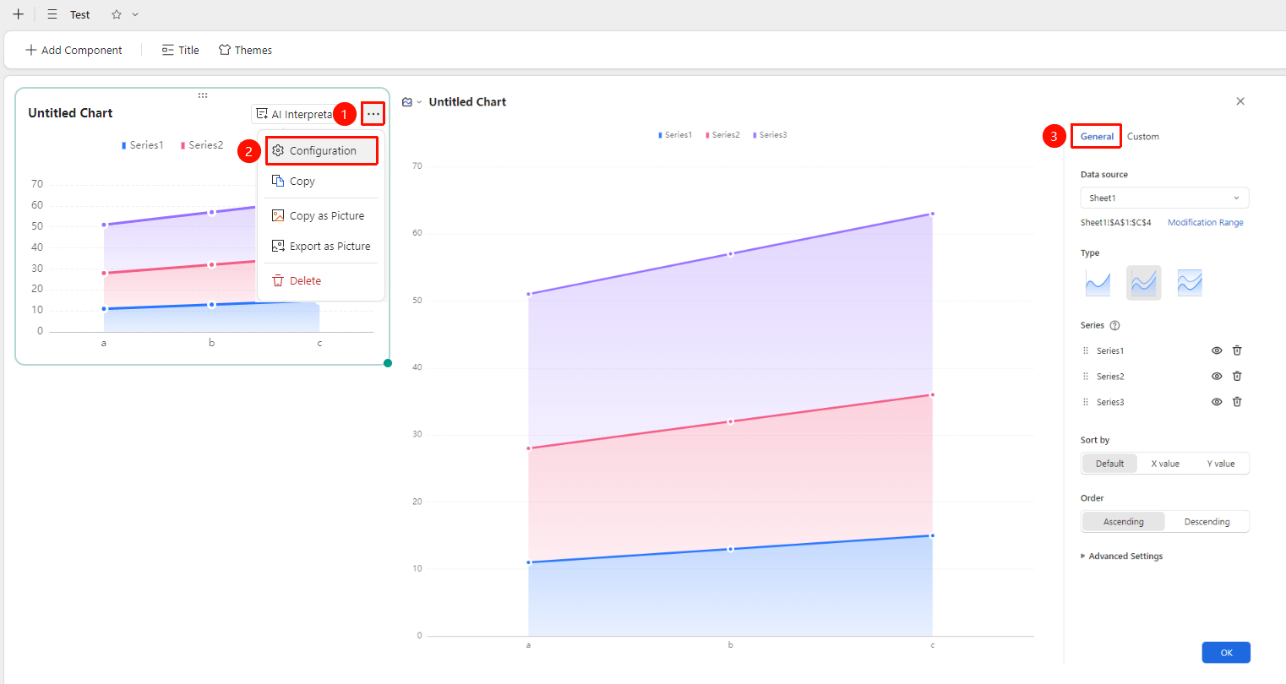Set Sort by to Default

(x=1109, y=464)
